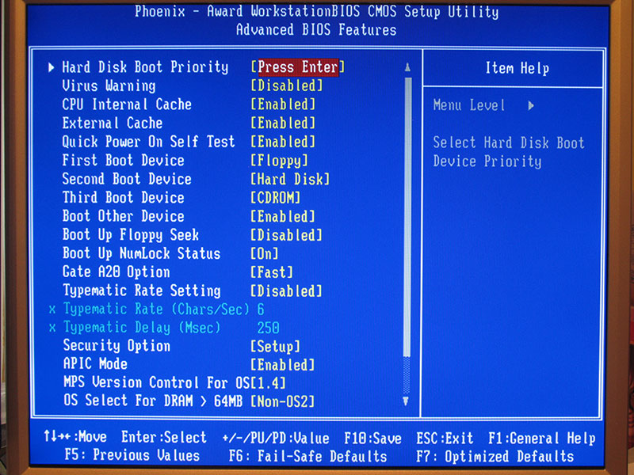Toggle Typematic Rate Setting [Disabled] value

[x=287, y=291]
